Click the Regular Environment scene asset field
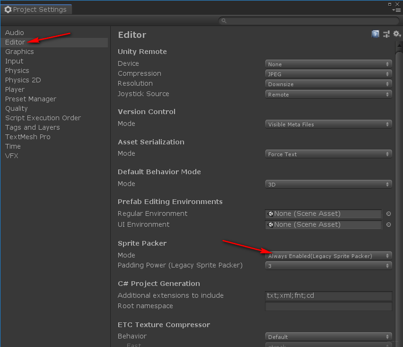403x347 pixels. (x=324, y=214)
